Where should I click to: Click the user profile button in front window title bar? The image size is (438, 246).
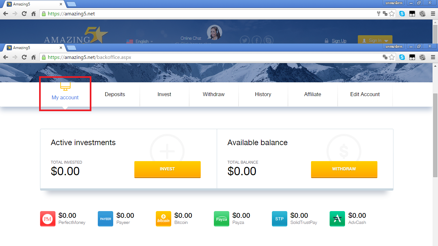tap(394, 47)
